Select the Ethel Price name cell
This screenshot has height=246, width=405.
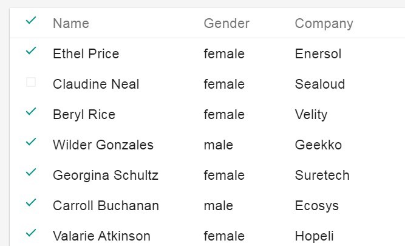tap(86, 54)
